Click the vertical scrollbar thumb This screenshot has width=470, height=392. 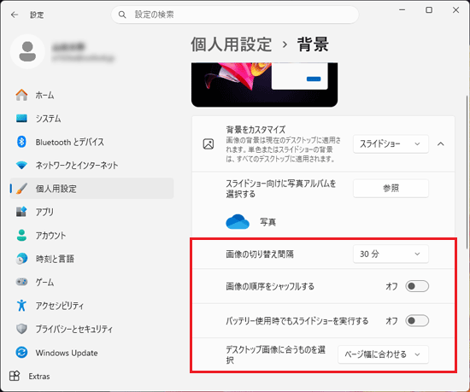click(467, 172)
